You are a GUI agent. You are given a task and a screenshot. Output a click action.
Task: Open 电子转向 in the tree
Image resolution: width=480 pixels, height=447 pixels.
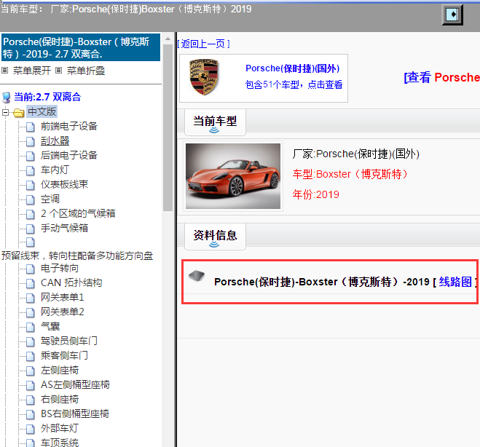click(x=60, y=269)
